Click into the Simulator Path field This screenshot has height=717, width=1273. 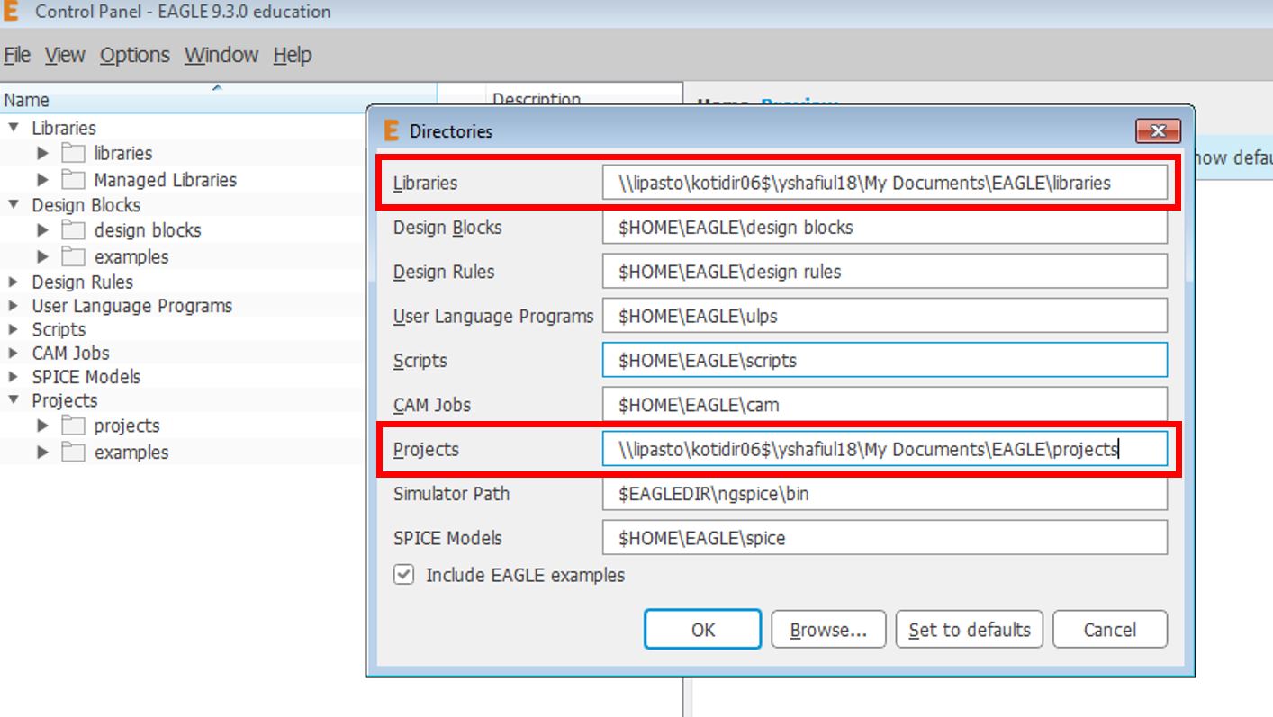(x=885, y=493)
